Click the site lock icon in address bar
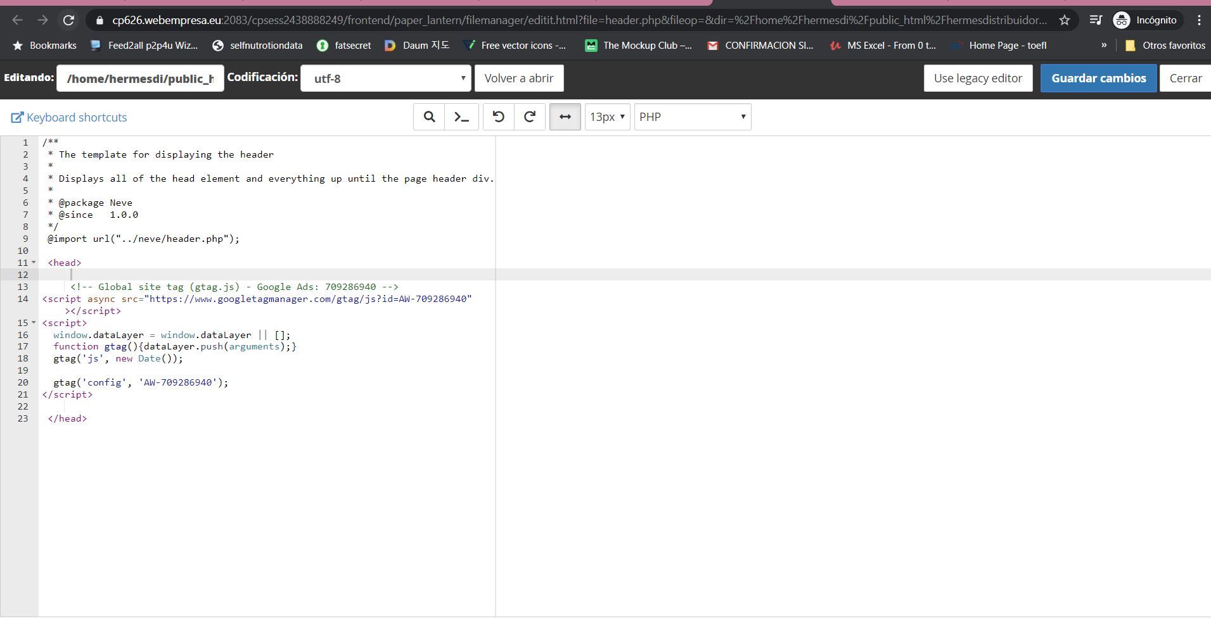The height and width of the screenshot is (628, 1211). point(99,20)
